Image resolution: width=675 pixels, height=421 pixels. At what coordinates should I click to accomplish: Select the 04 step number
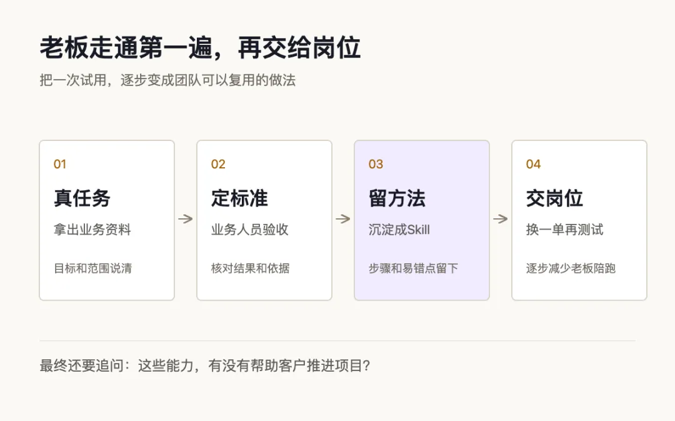tap(533, 164)
